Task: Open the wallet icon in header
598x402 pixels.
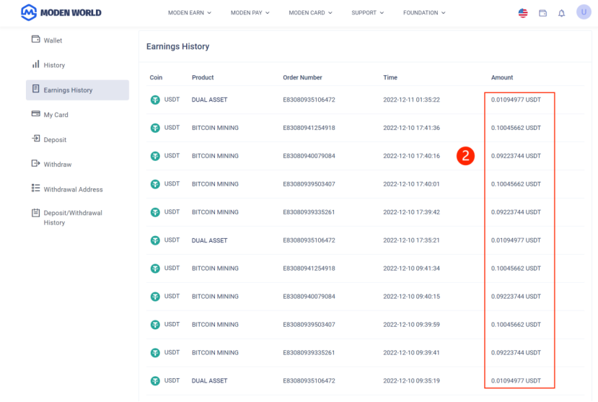Action: (x=542, y=13)
